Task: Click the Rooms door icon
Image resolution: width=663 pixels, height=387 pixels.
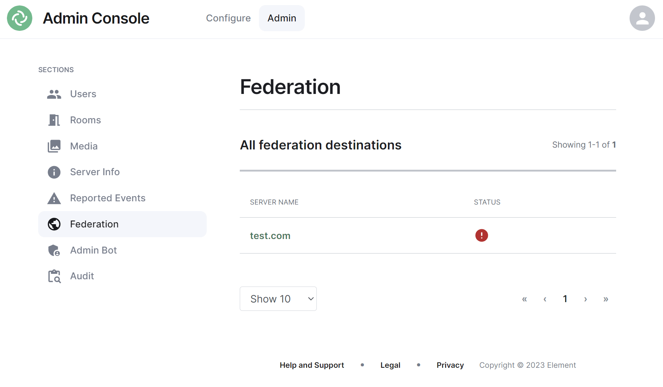Action: pyautogui.click(x=54, y=120)
